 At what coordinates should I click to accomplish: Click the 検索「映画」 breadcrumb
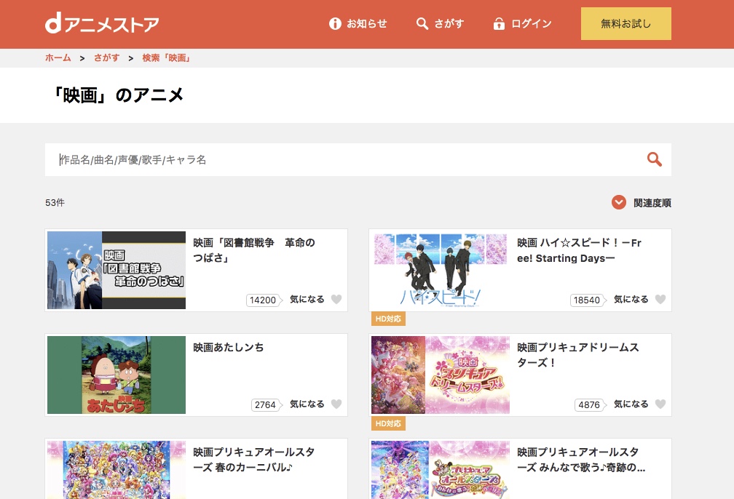click(x=167, y=58)
